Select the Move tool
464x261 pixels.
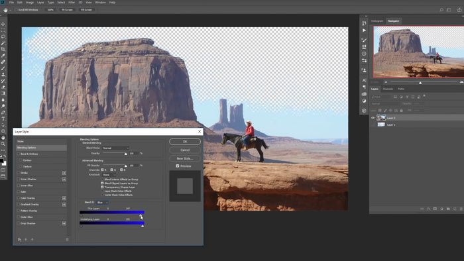(3, 24)
